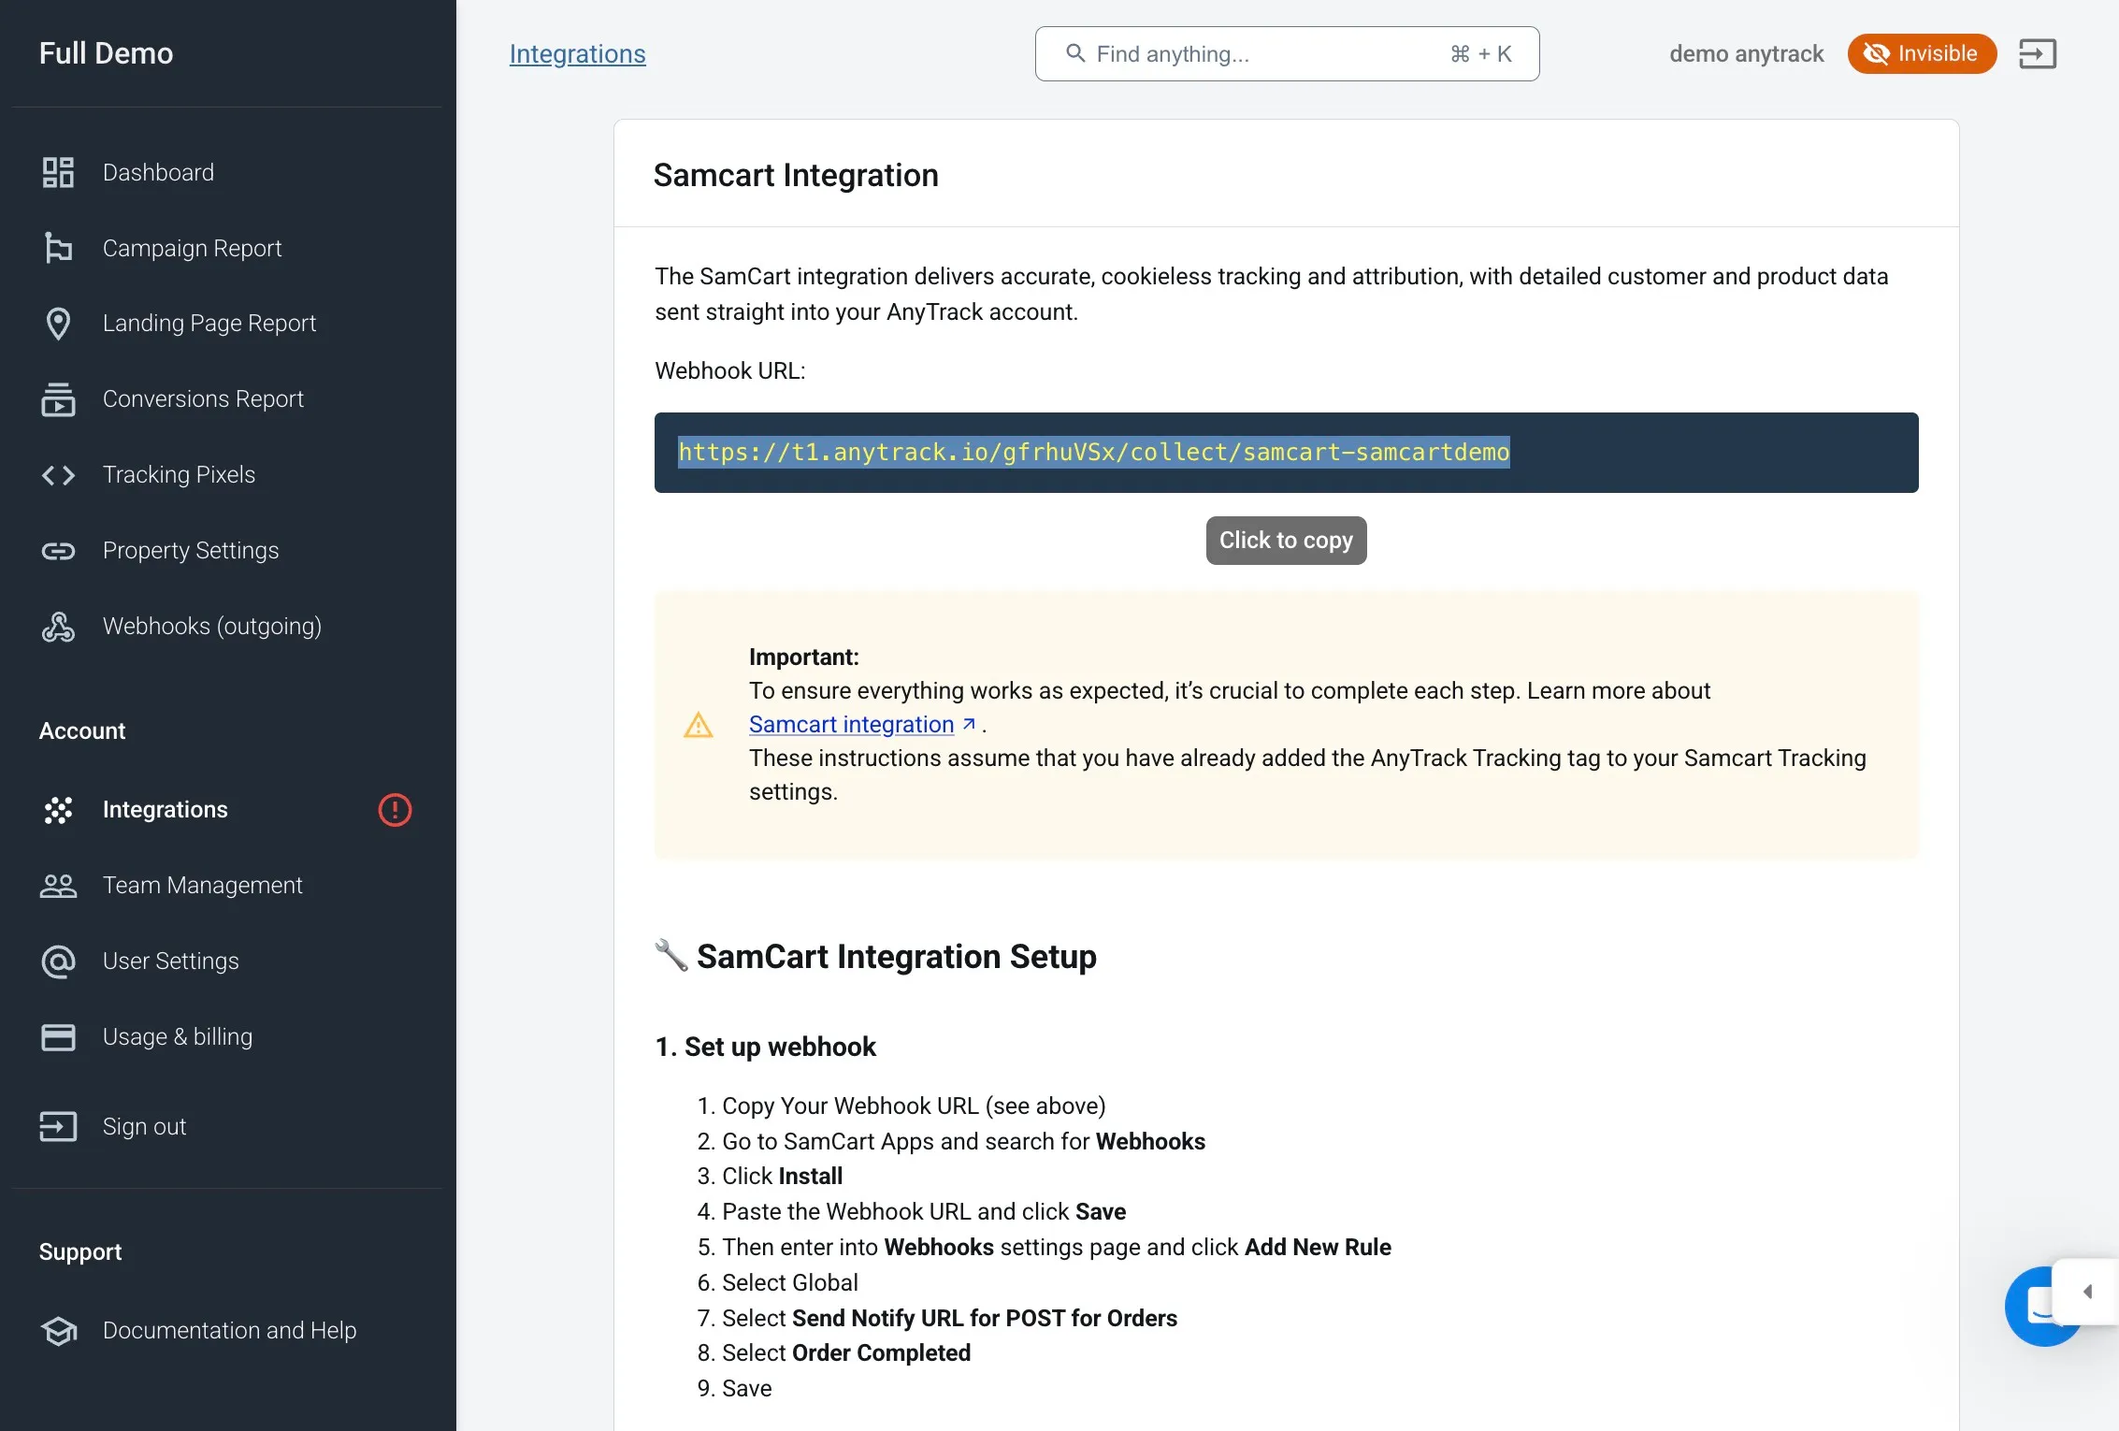Screen dimensions: 2119x1431
Task: Click the Property Settings link icon
Action: 58,551
